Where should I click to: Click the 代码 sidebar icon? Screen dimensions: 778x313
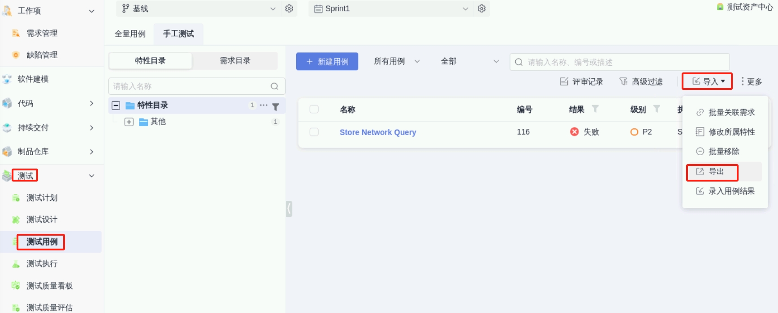click(x=7, y=103)
